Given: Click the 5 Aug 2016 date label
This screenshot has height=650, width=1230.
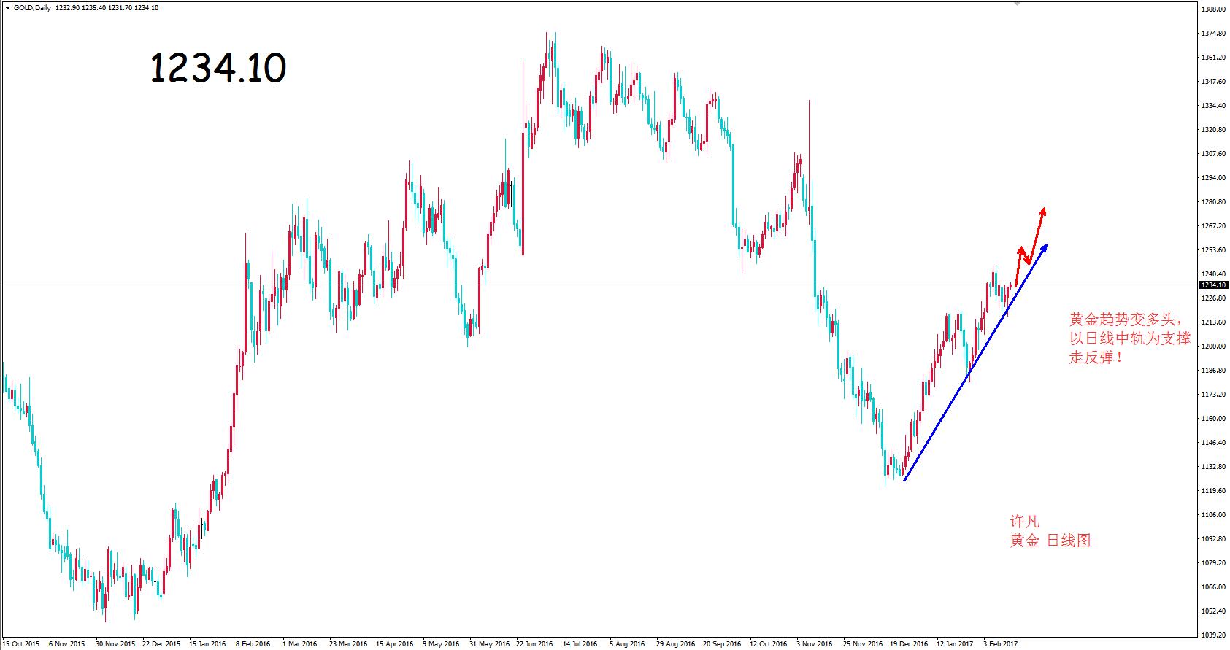Looking at the screenshot, I should [x=628, y=644].
